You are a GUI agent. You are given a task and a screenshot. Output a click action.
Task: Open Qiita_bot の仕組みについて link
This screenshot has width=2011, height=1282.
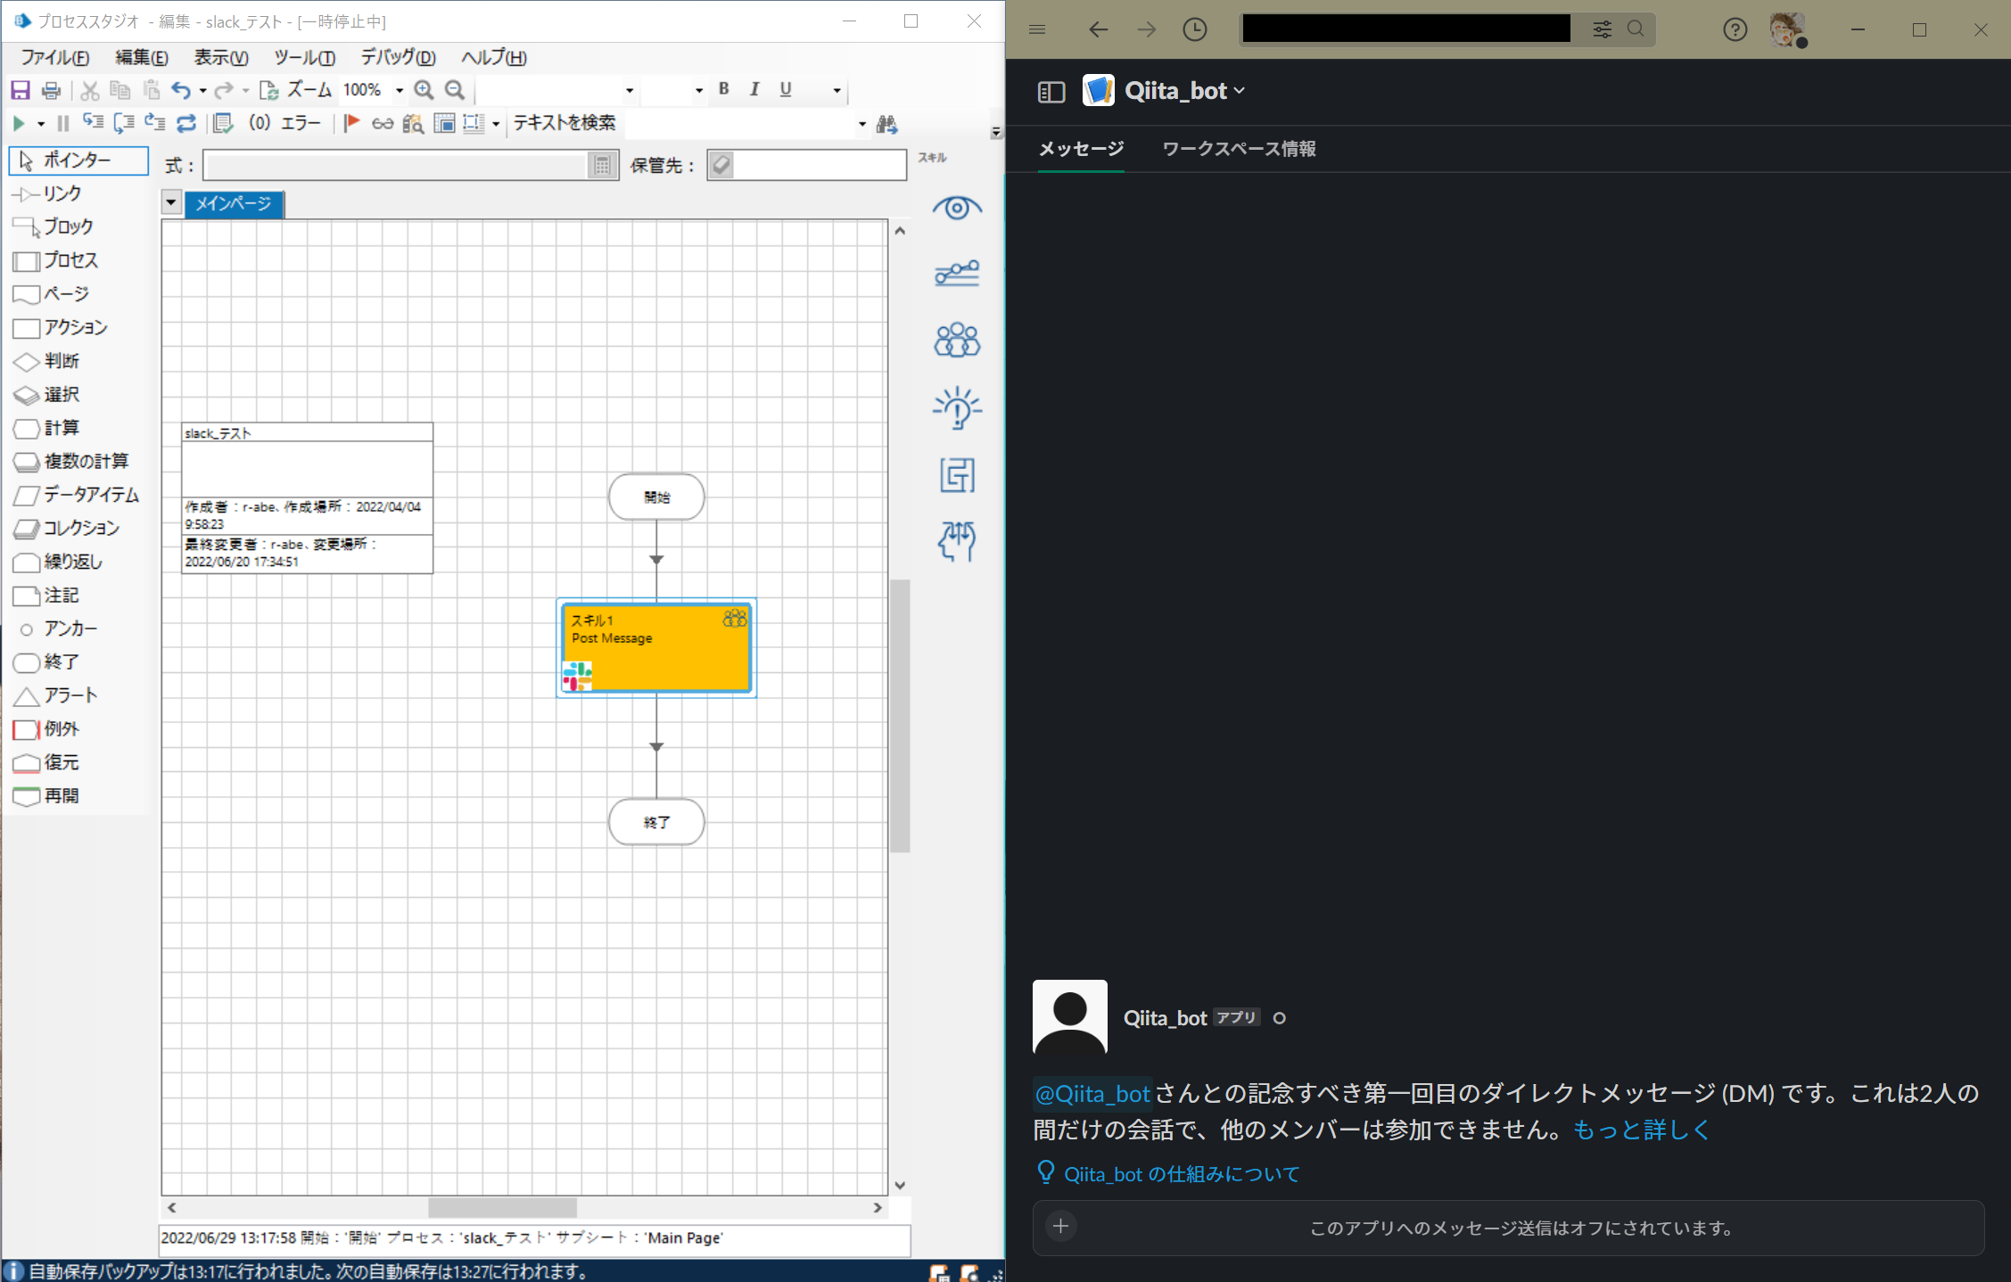1182,1174
